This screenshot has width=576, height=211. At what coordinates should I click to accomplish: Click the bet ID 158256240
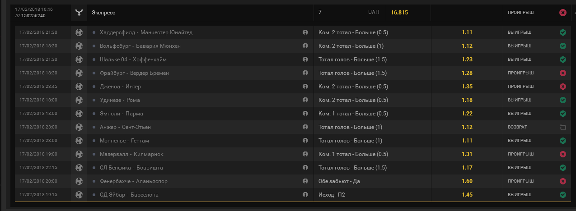(33, 16)
